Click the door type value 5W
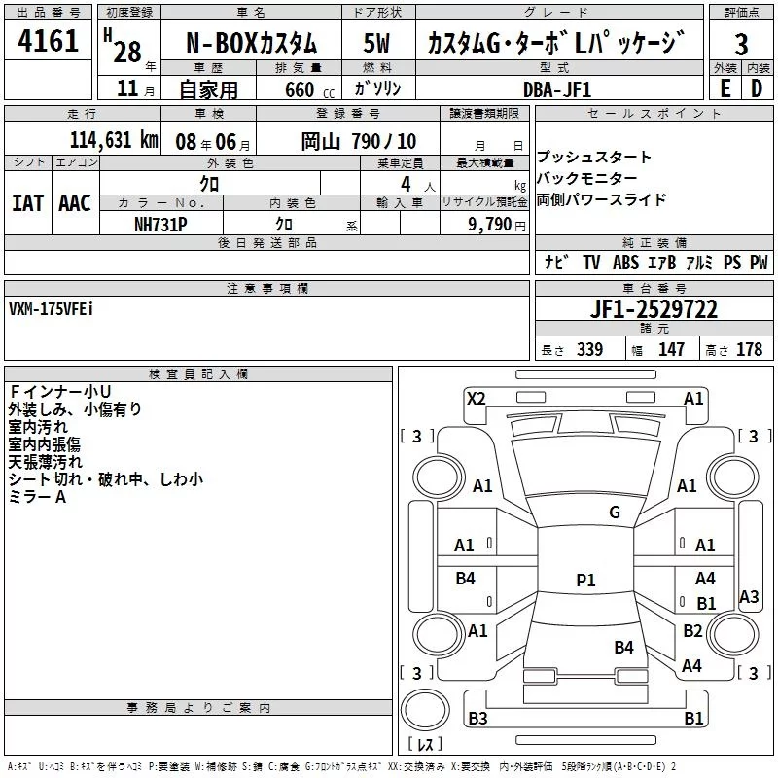 [376, 43]
